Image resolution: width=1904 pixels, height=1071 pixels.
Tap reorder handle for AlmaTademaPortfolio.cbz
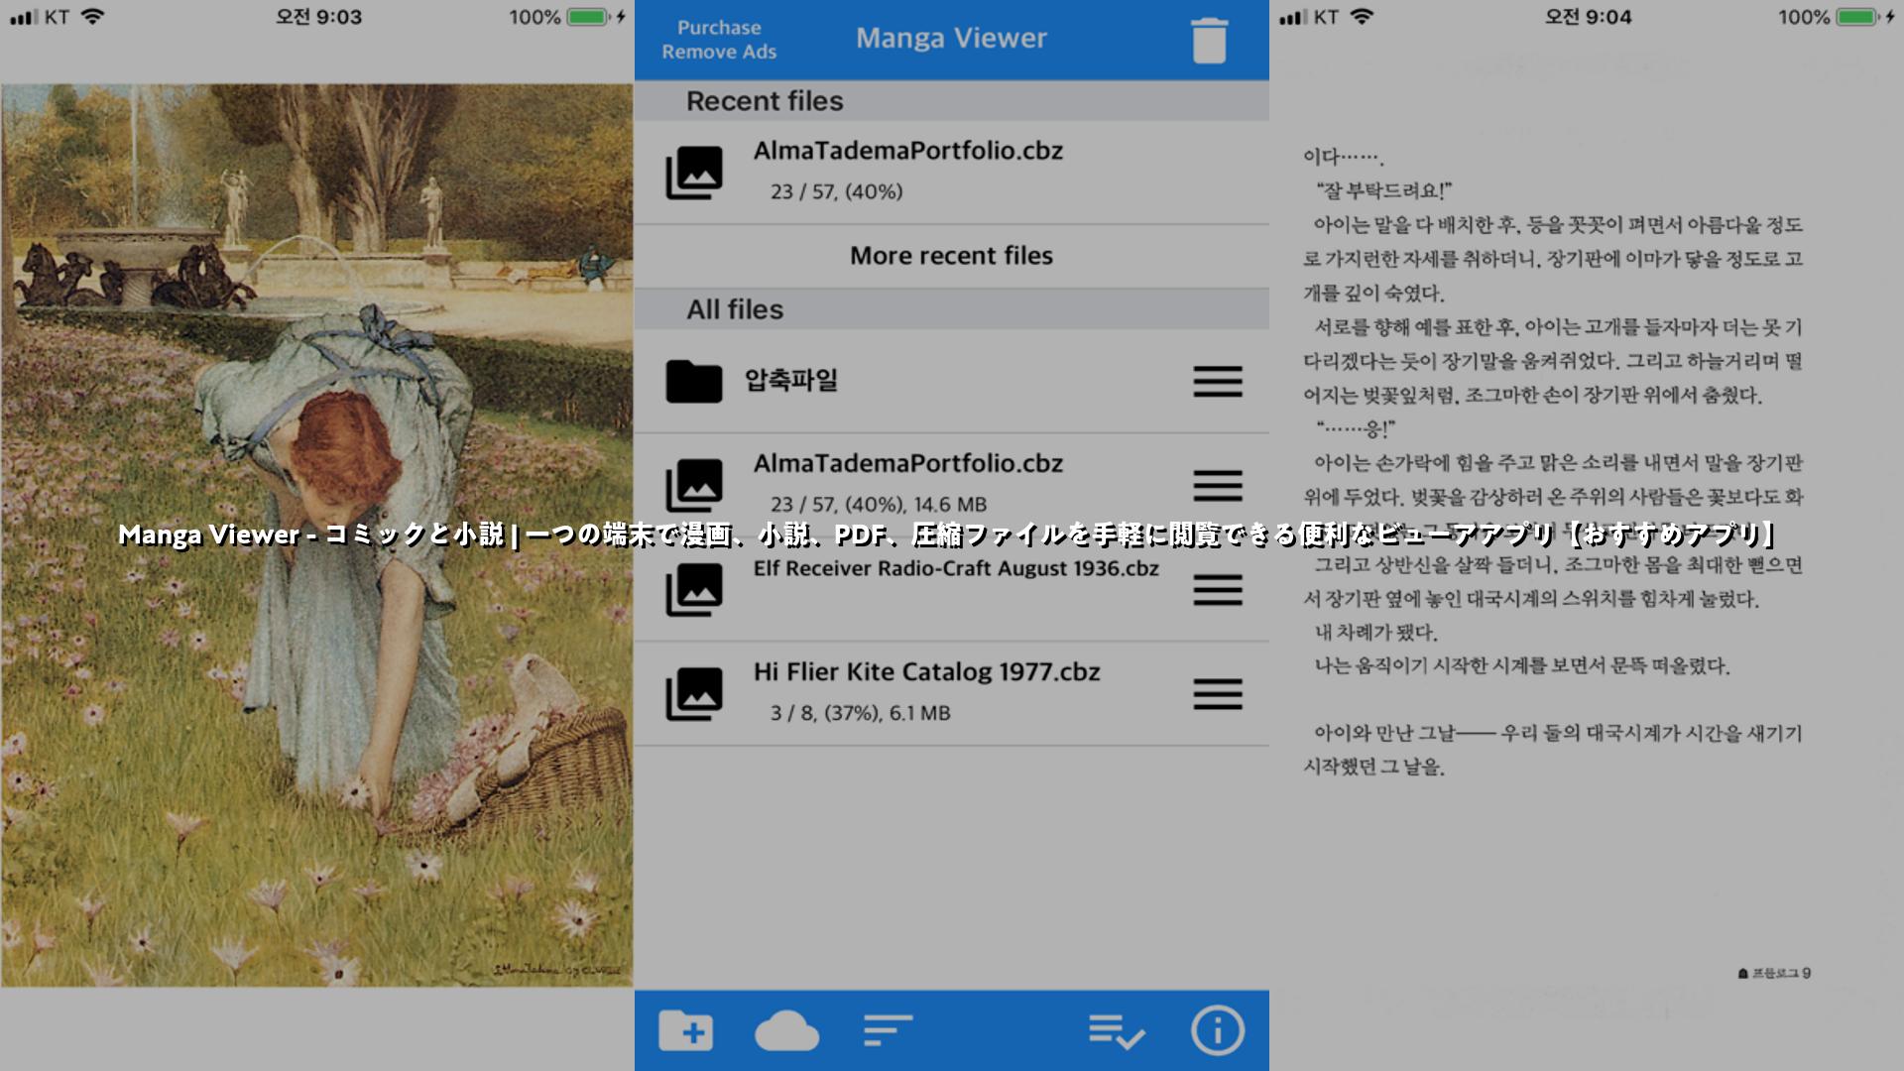pyautogui.click(x=1218, y=486)
